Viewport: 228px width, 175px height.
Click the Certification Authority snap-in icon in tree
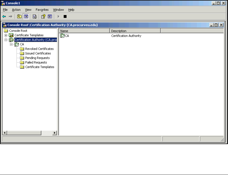(11, 40)
